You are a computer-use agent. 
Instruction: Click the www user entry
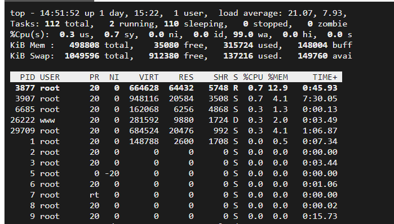[x=47, y=120]
